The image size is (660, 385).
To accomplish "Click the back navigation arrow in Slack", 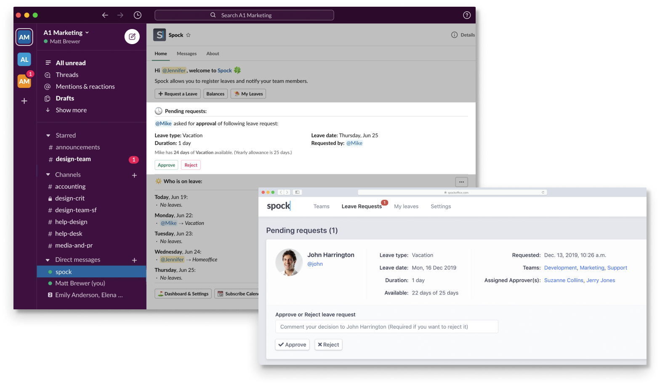I will (105, 15).
